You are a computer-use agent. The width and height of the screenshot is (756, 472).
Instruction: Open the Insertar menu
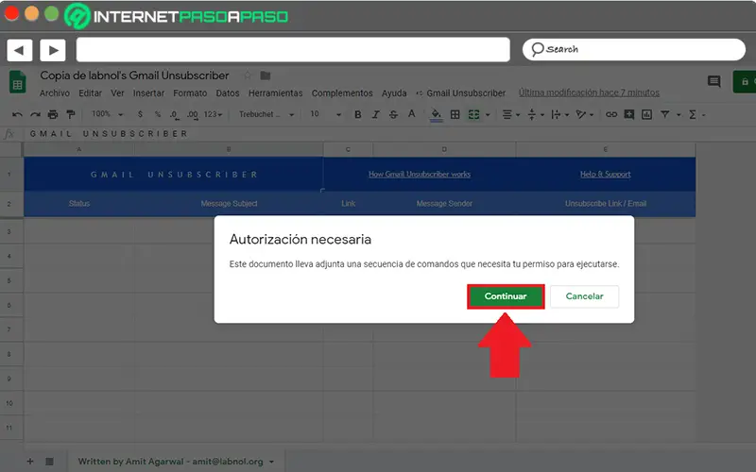[148, 93]
